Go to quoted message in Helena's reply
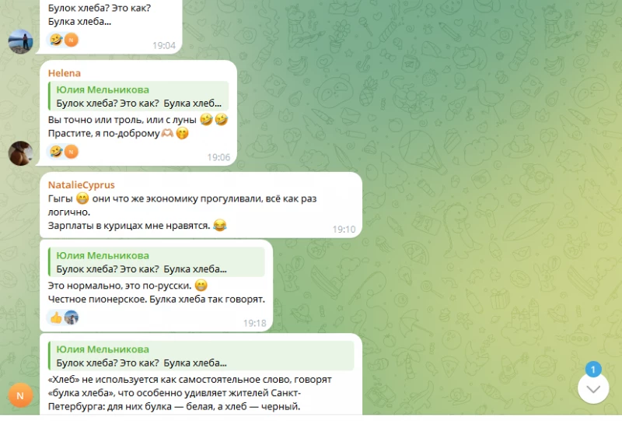Viewport: 622px width, 421px height. (x=138, y=96)
